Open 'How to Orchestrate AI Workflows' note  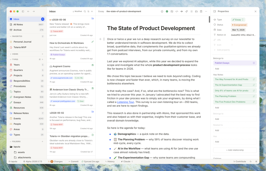coord(71,51)
